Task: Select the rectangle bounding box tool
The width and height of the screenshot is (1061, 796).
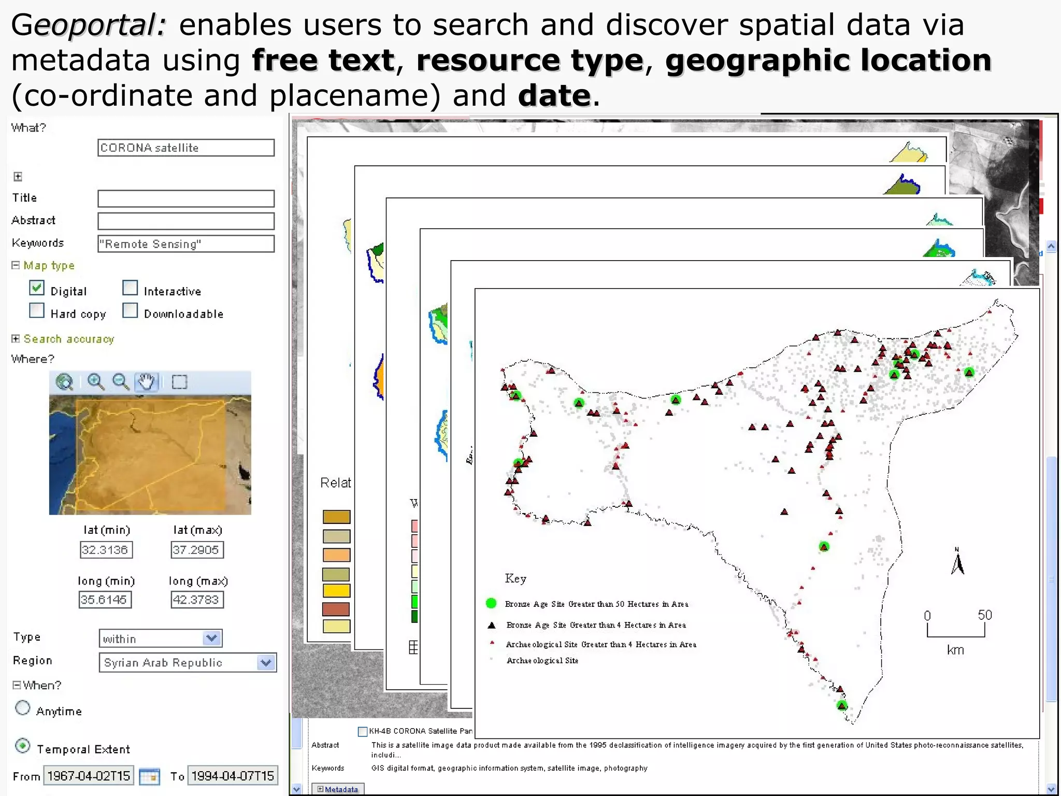Action: click(x=179, y=382)
